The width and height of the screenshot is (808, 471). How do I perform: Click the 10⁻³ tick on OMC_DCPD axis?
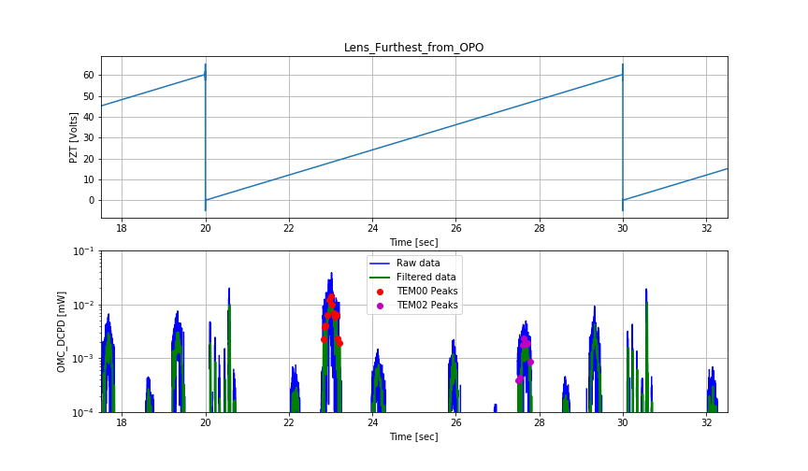tap(84, 358)
